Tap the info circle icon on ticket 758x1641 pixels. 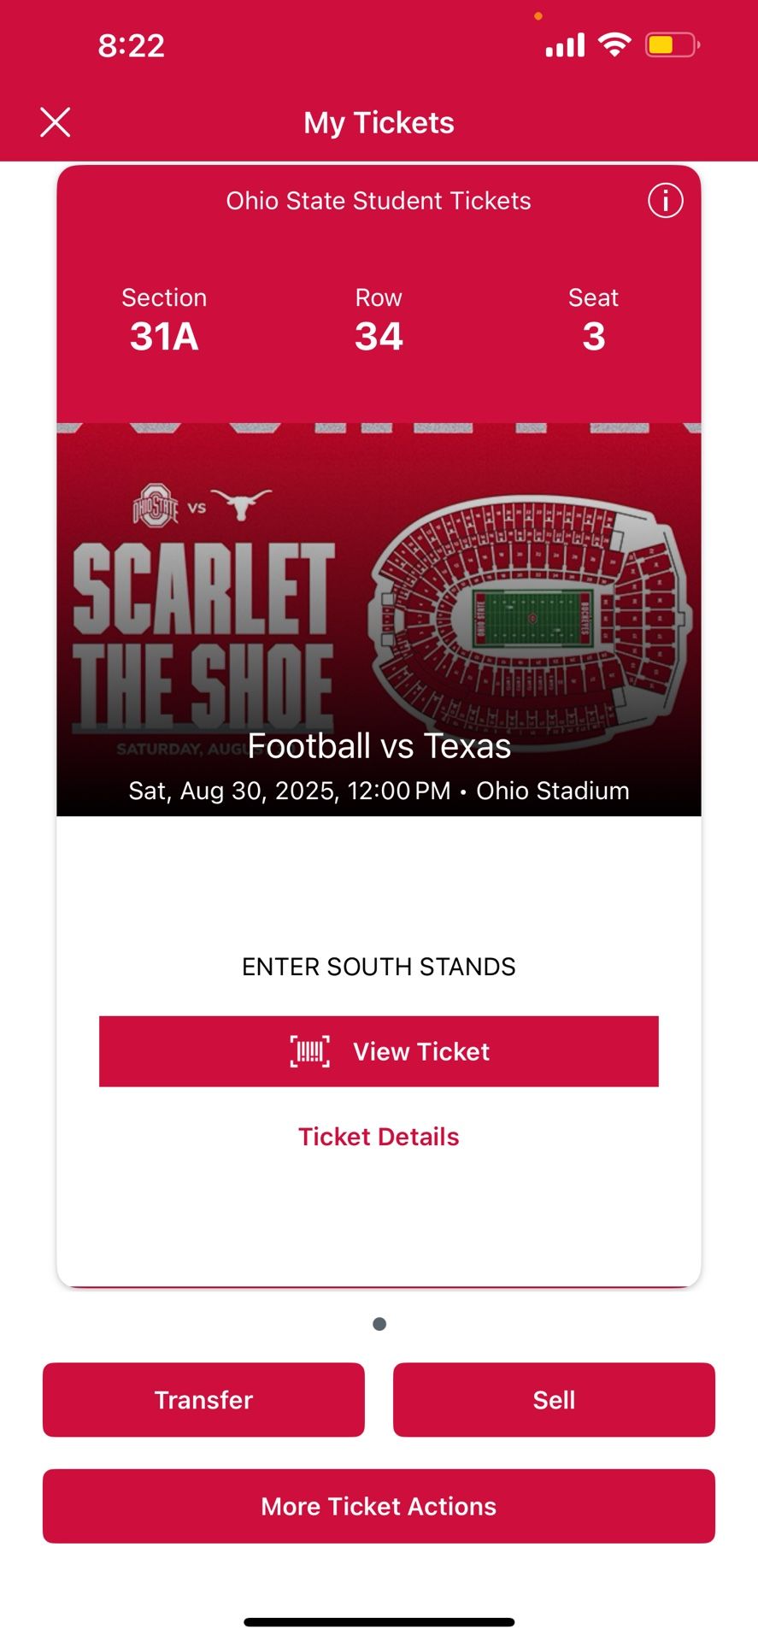coord(665,201)
